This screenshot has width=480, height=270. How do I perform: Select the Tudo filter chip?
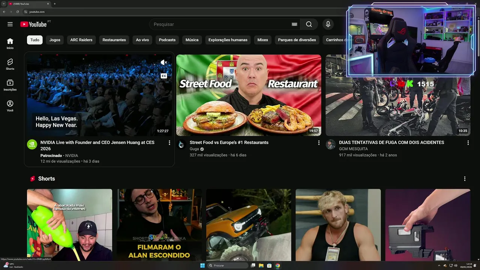35,40
